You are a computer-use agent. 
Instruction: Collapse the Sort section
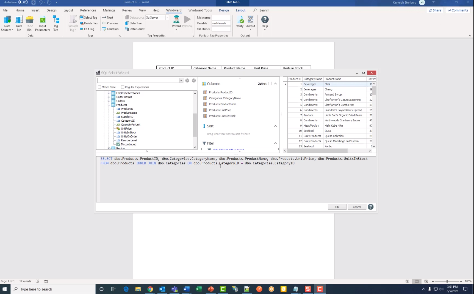pyautogui.click(x=275, y=126)
